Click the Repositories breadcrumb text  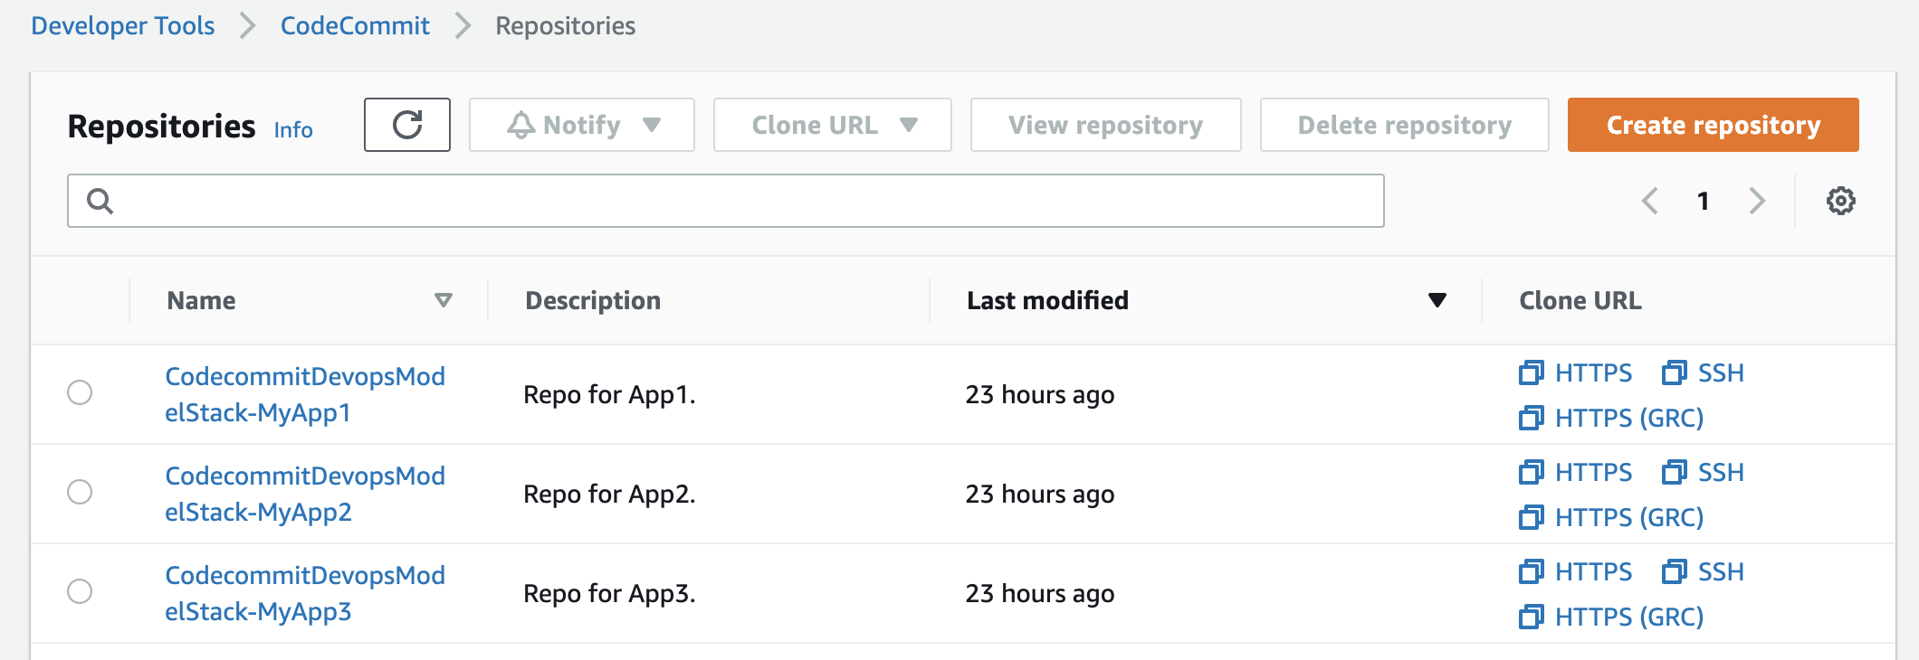point(566,25)
